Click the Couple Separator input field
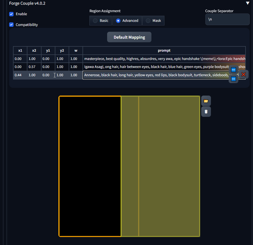This screenshot has width=253, height=245. pyautogui.click(x=227, y=19)
